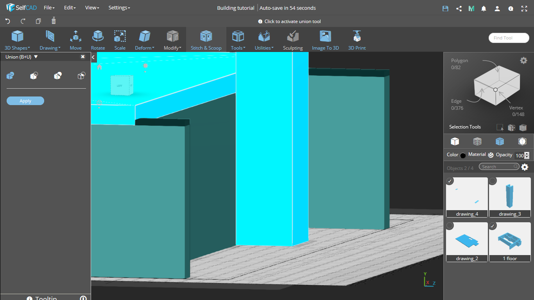Viewport: 534px width, 300px height.
Task: Click the rightmost cube Selection Tools icon
Action: point(523,127)
